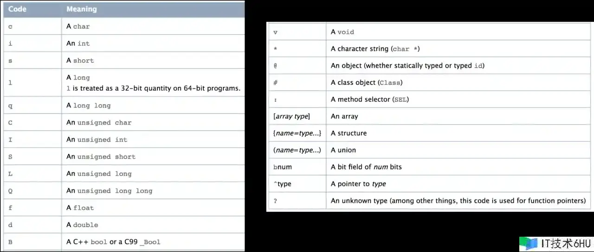Select the "A character string" row
Image resolution: width=594 pixels, height=252 pixels.
point(375,49)
